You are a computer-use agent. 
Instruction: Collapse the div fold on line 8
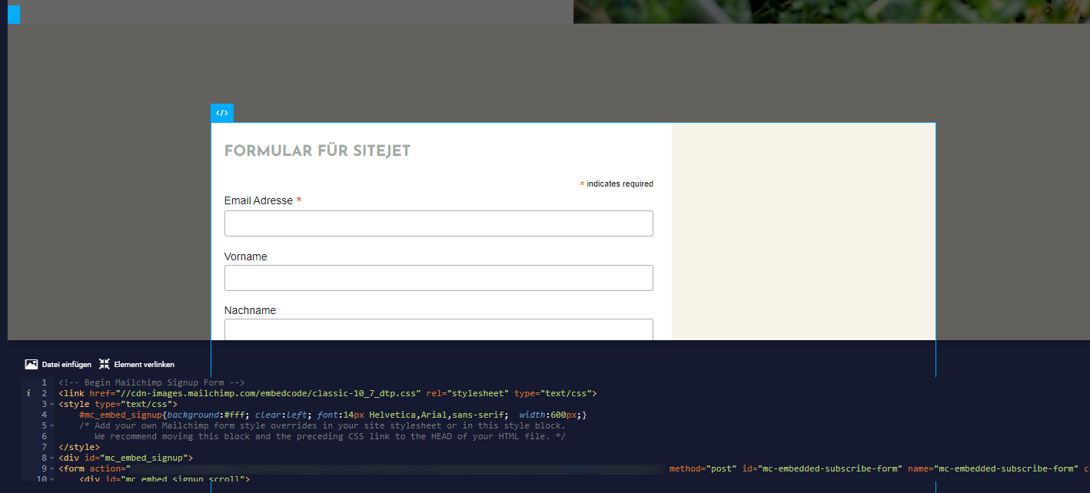52,458
